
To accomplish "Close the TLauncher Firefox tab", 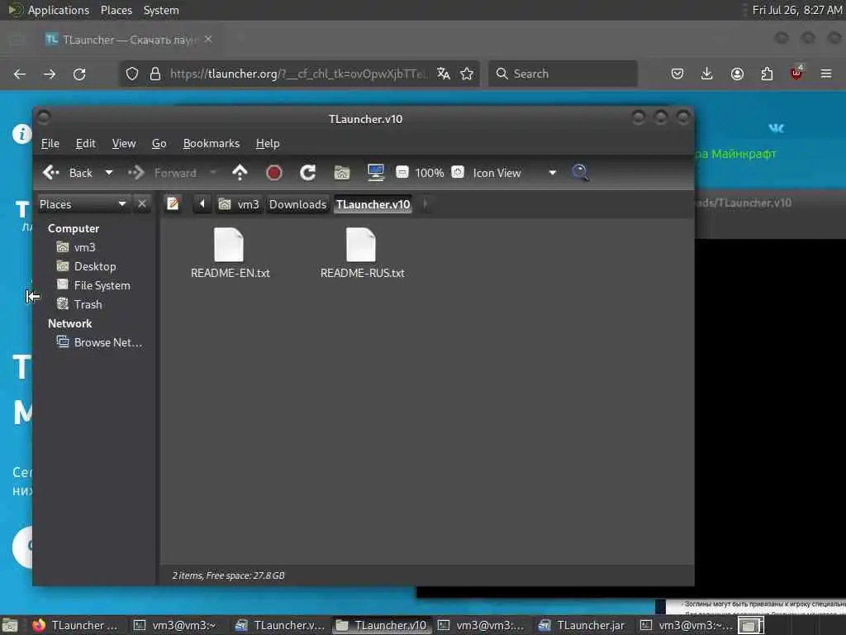I will click(x=208, y=40).
